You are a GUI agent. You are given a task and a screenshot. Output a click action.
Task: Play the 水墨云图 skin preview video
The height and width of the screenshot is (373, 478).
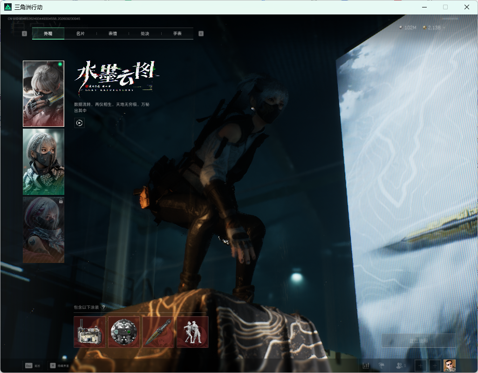[79, 123]
